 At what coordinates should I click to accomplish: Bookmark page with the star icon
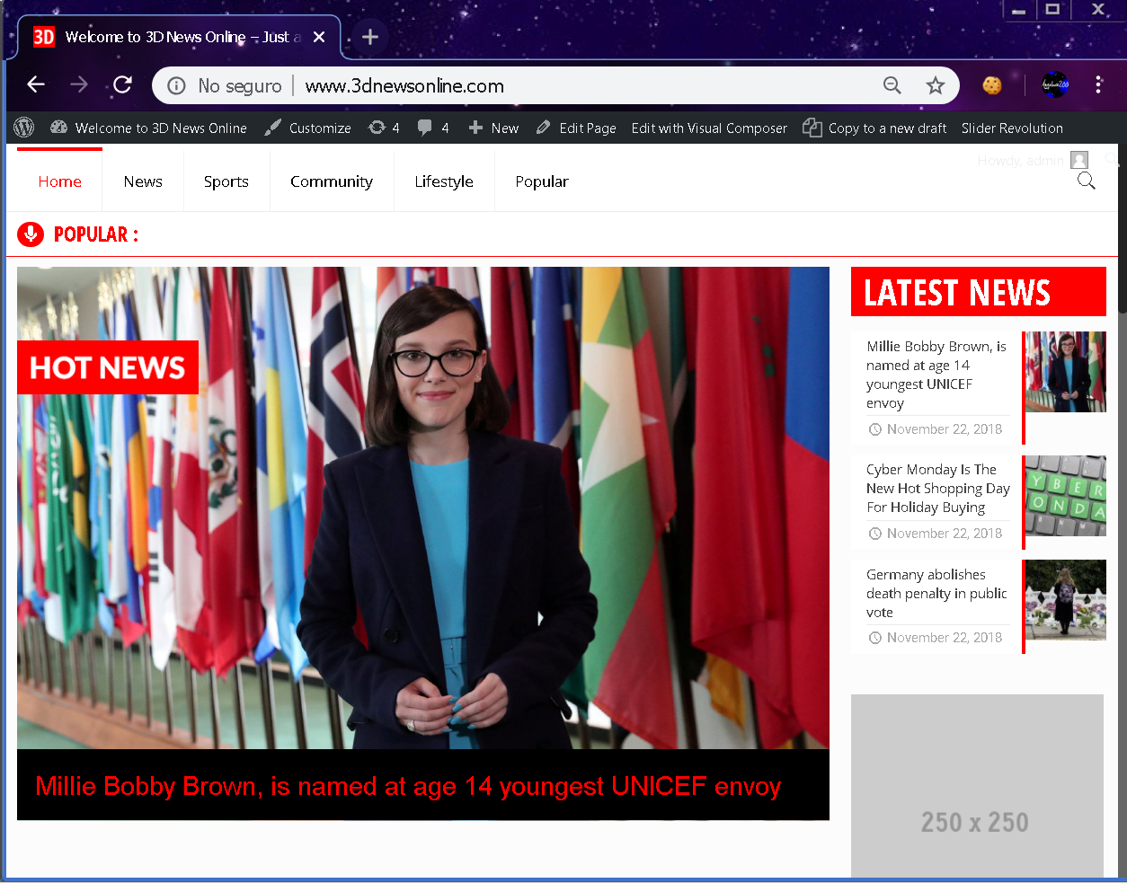click(x=936, y=85)
